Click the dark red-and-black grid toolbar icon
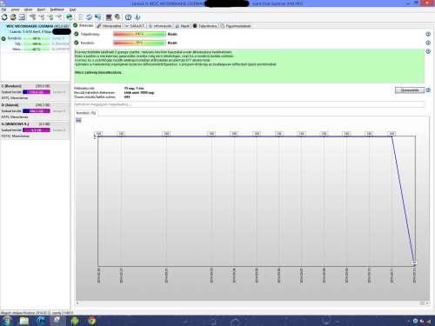Screen dimensions: 435x326 pyautogui.click(x=109, y=17)
